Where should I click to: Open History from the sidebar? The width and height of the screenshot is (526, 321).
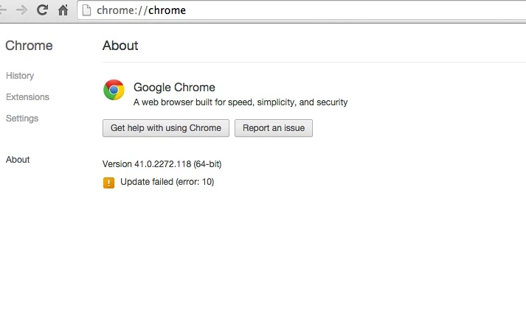point(20,76)
